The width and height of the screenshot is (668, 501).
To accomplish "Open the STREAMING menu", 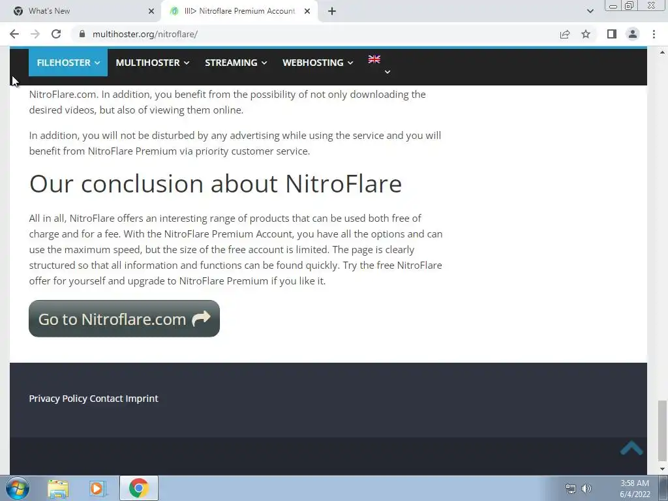I will point(235,63).
